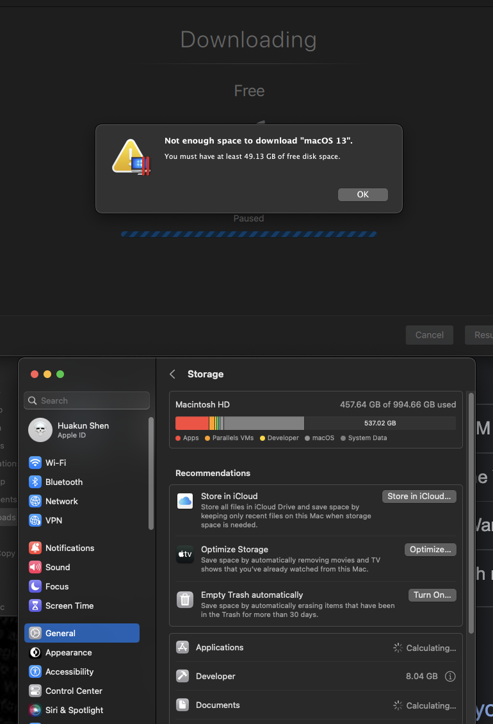Click the red Apps segment in storage bar

(191, 423)
